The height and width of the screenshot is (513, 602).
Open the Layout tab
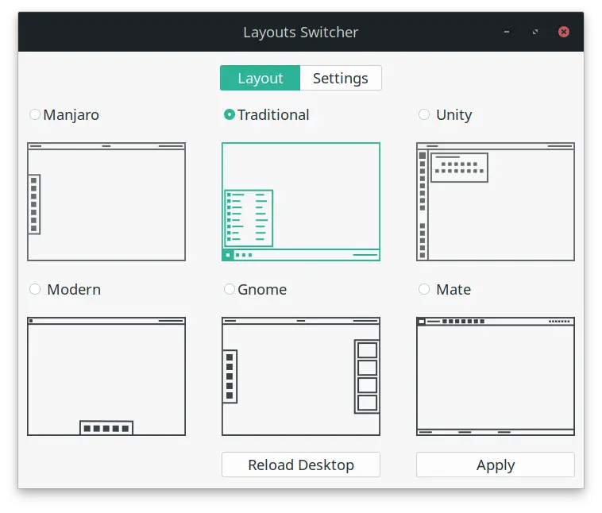tap(260, 78)
